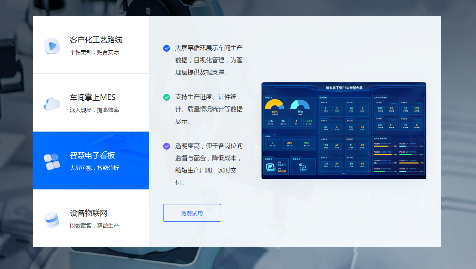Click the cloud icon beside 车间掌上MES

pos(52,103)
